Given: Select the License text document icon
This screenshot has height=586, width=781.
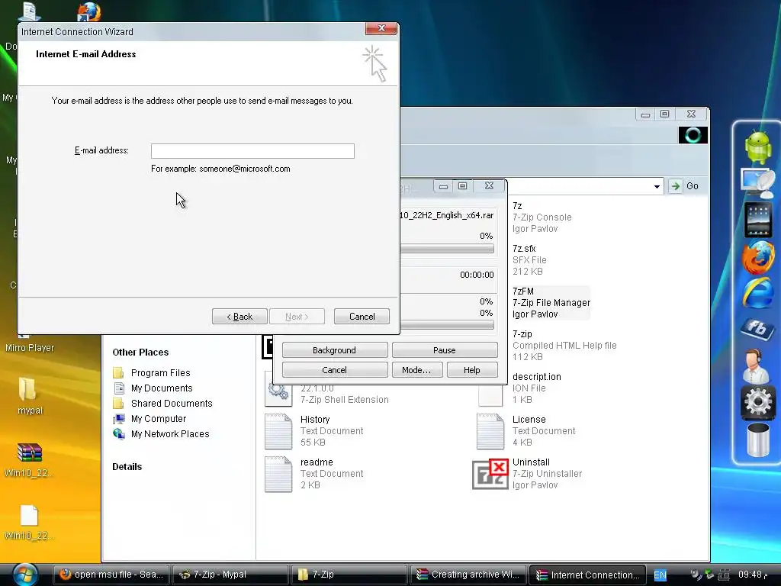Looking at the screenshot, I should [x=490, y=432].
